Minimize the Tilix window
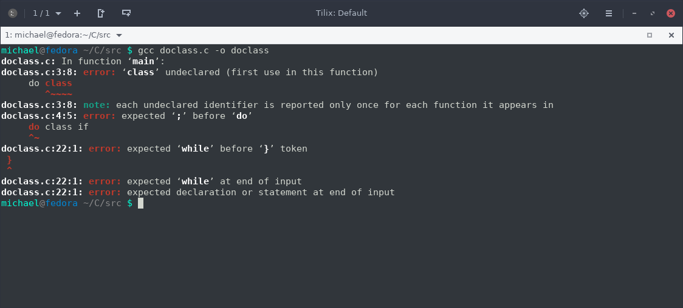This screenshot has height=308, width=683. coord(634,13)
